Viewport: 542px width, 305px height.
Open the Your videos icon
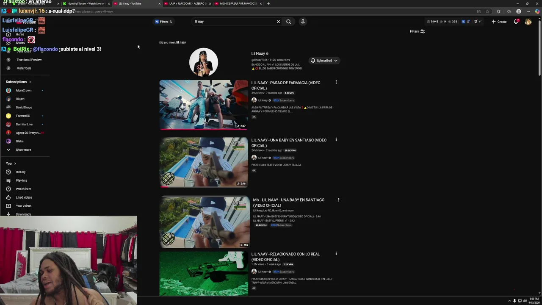pyautogui.click(x=8, y=206)
